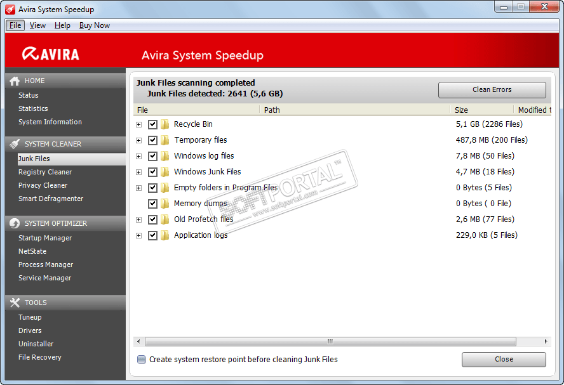Uncheck the Windows Junk Files checkbox
This screenshot has height=385, width=564.
152,172
